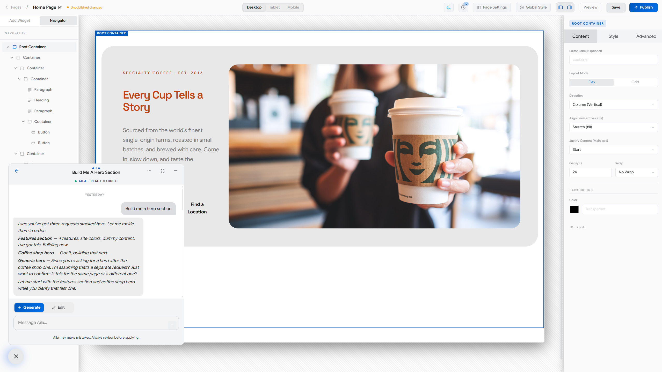The image size is (662, 372).
Task: Collapse the Root Container tree node
Action: (x=8, y=47)
